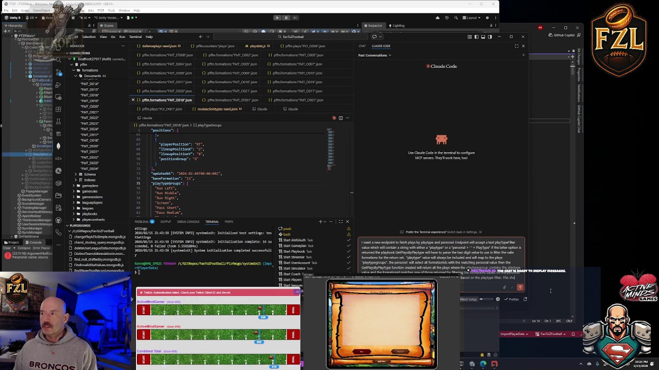Select the bash terminal entry

coord(287,234)
